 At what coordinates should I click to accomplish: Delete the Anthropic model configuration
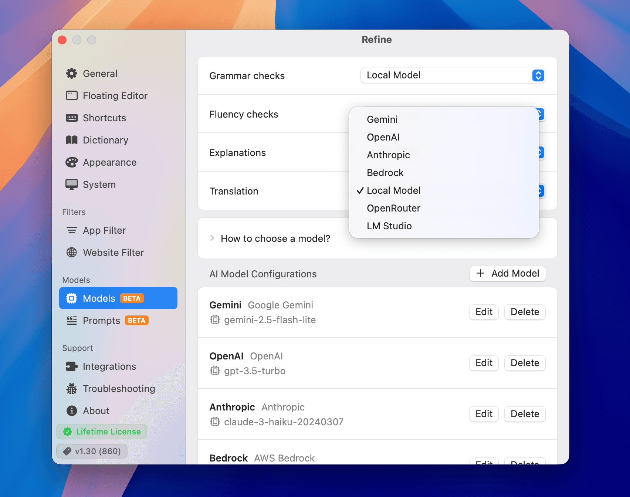click(525, 414)
